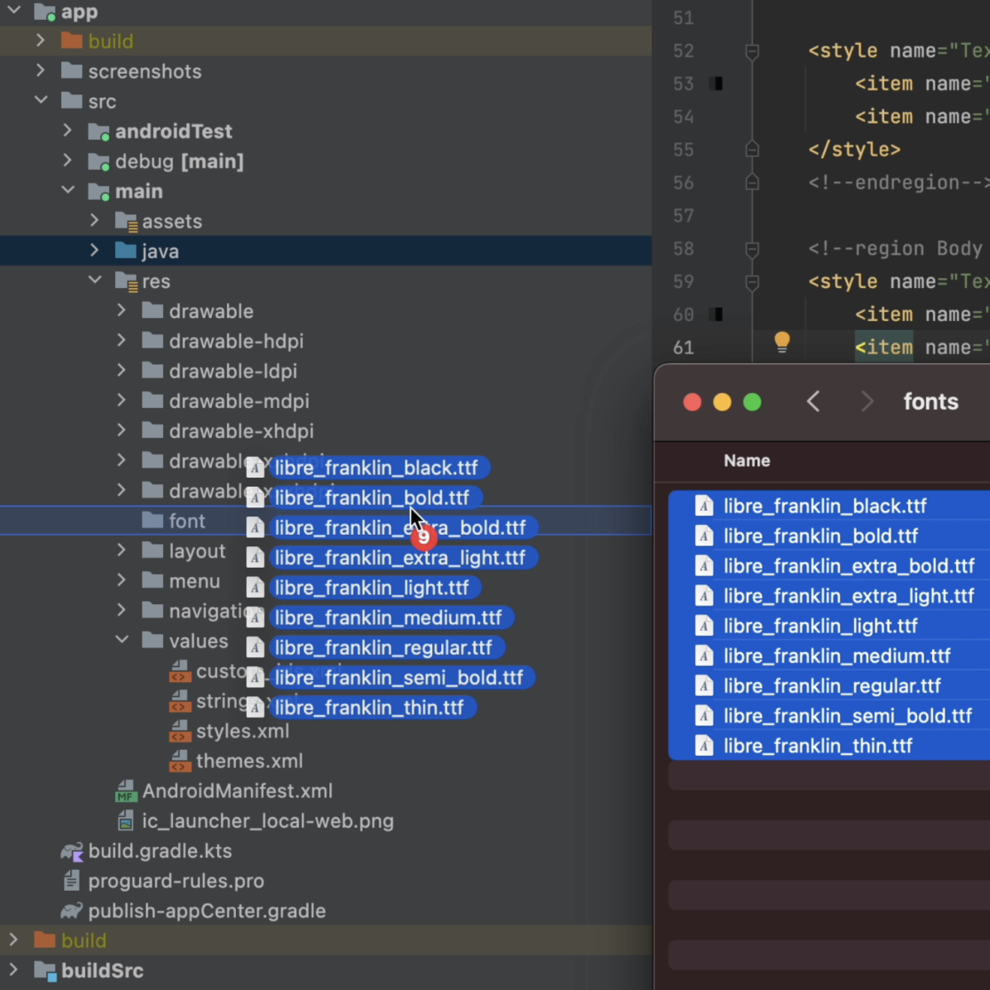Click the styles.xml resource file icon
The height and width of the screenshot is (990, 990).
tap(180, 731)
